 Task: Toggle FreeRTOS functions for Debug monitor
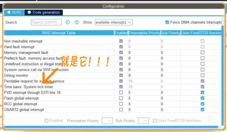click(x=202, y=75)
